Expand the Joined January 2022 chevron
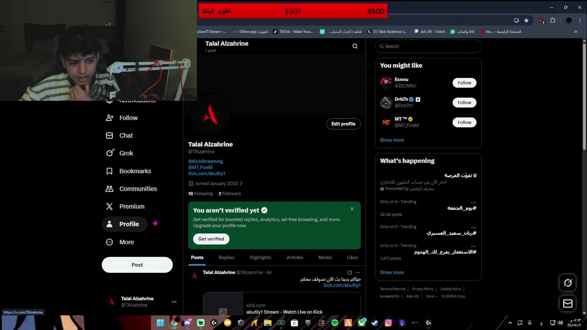587x330 pixels. tap(241, 183)
